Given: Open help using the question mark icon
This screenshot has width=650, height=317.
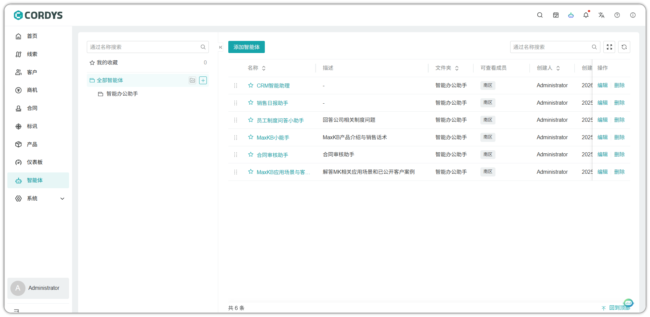Looking at the screenshot, I should click(617, 15).
